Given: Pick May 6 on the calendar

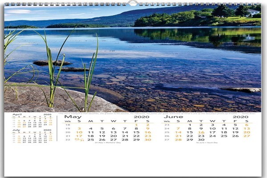Looking at the screenshot, I should pyautogui.click(x=113, y=129).
